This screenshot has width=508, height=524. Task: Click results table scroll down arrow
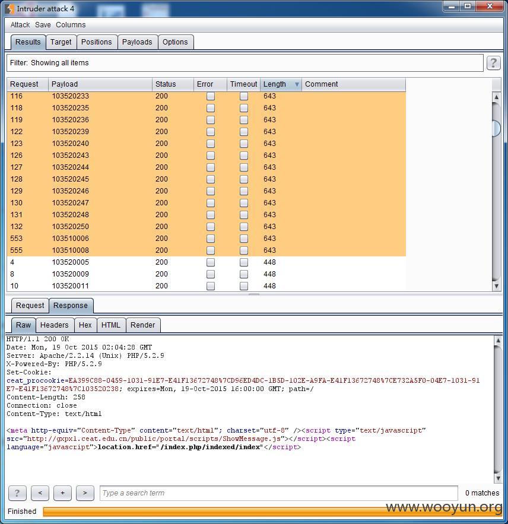pyautogui.click(x=496, y=286)
